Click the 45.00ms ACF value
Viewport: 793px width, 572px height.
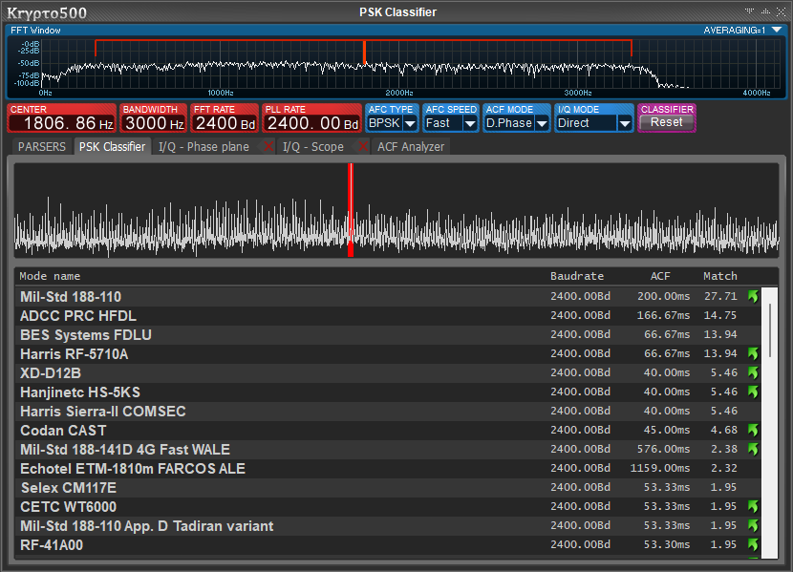tap(667, 430)
